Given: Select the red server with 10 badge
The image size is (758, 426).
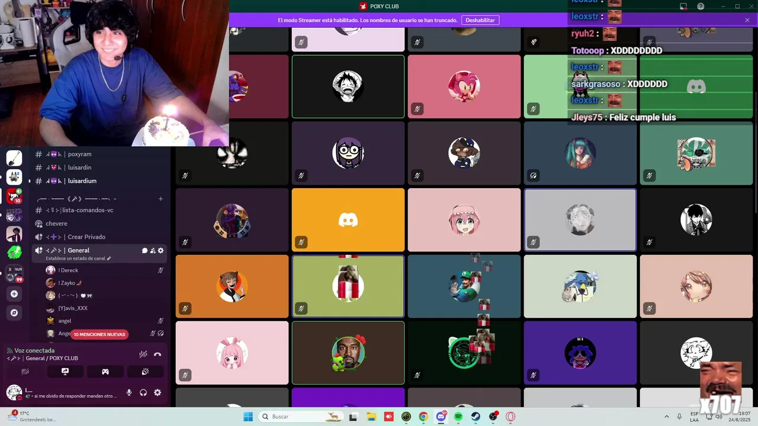Looking at the screenshot, I should point(14,196).
